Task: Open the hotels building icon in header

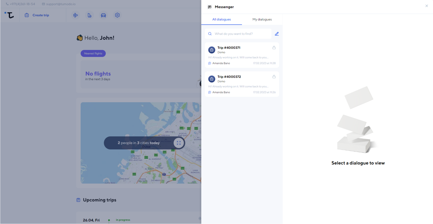Action: [89, 15]
